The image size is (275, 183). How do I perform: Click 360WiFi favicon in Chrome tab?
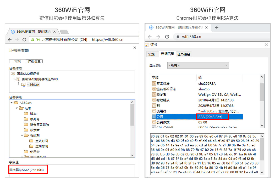[x=151, y=27]
